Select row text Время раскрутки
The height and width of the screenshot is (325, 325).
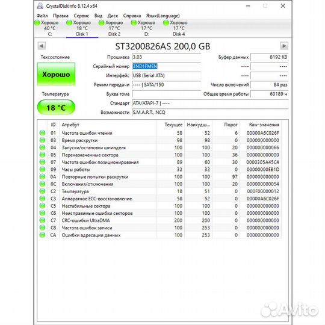pos(79,140)
